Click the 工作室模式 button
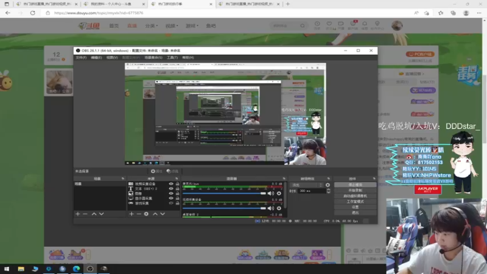 [355, 202]
